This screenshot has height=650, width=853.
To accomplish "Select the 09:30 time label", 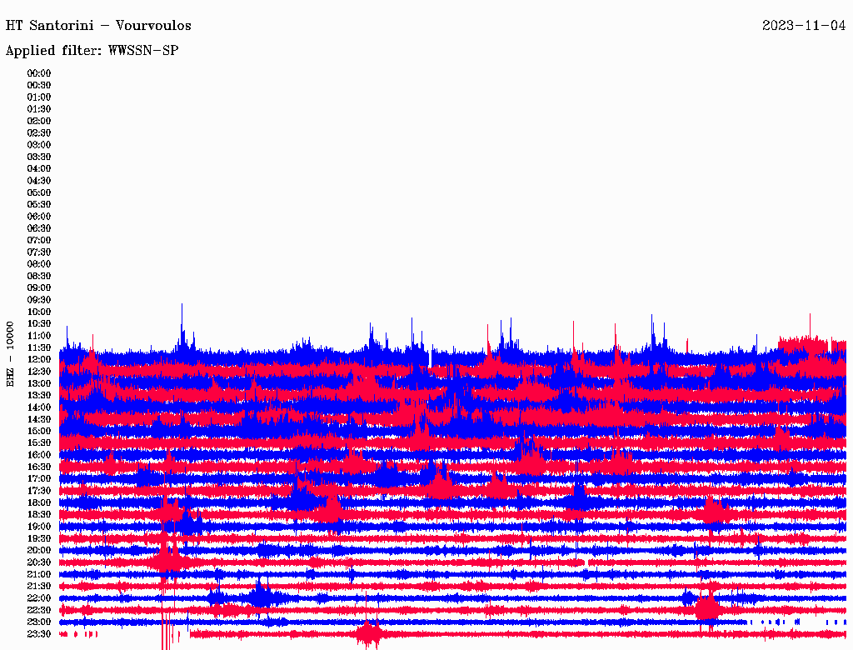I will (x=39, y=300).
